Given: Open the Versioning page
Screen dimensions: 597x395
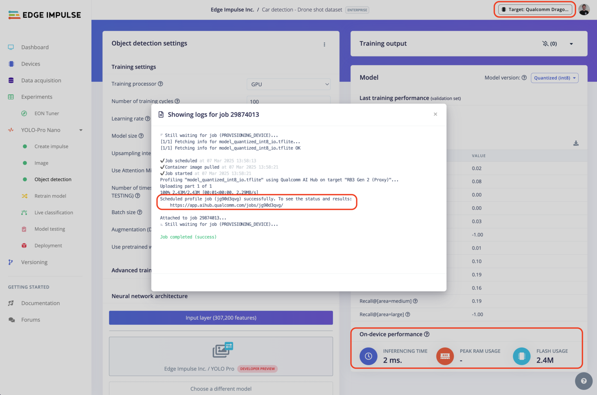Looking at the screenshot, I should (x=34, y=262).
